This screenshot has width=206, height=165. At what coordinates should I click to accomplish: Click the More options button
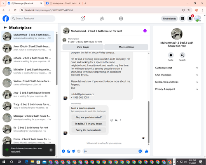click(x=126, y=47)
